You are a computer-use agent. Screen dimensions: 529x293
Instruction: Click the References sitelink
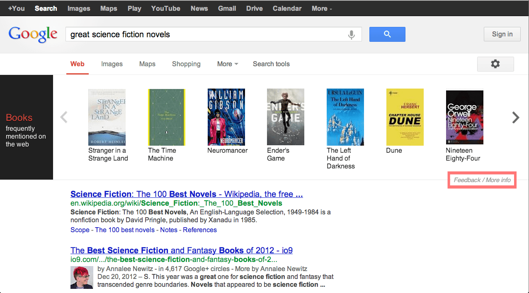(x=200, y=230)
